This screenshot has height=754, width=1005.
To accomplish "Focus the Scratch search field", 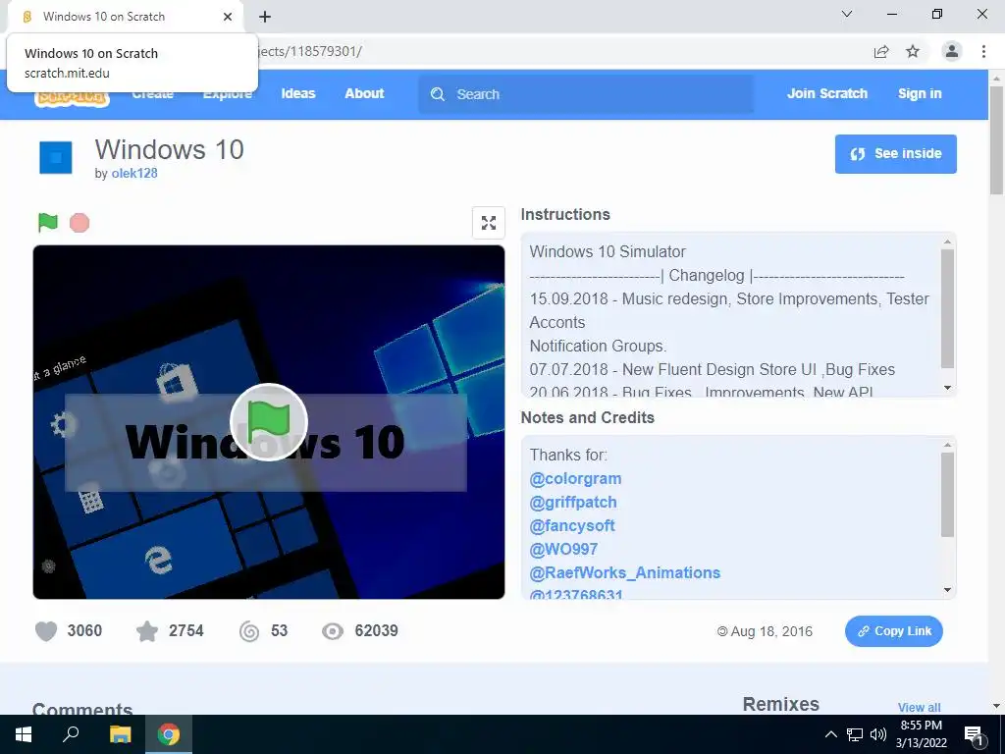I will click(x=586, y=94).
